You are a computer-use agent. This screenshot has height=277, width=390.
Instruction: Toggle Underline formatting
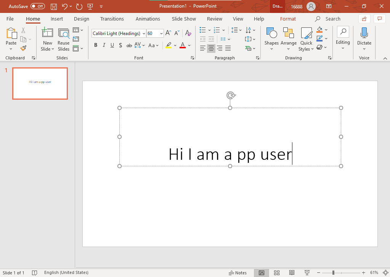click(112, 45)
